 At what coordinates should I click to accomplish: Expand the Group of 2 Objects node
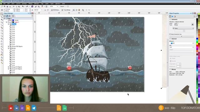point(8,69)
